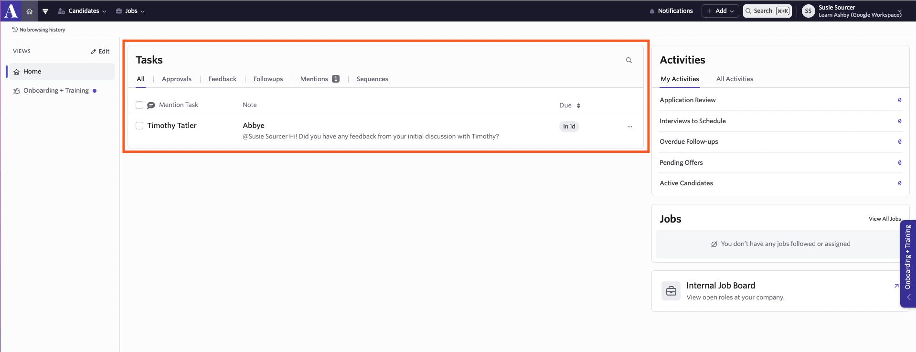The height and width of the screenshot is (352, 916).
Task: Open the home icon in top bar
Action: (x=30, y=11)
